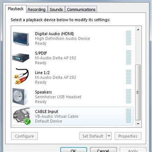The height and width of the screenshot is (152, 152).
Task: Open Properties for the selected device
Action: point(128,136)
